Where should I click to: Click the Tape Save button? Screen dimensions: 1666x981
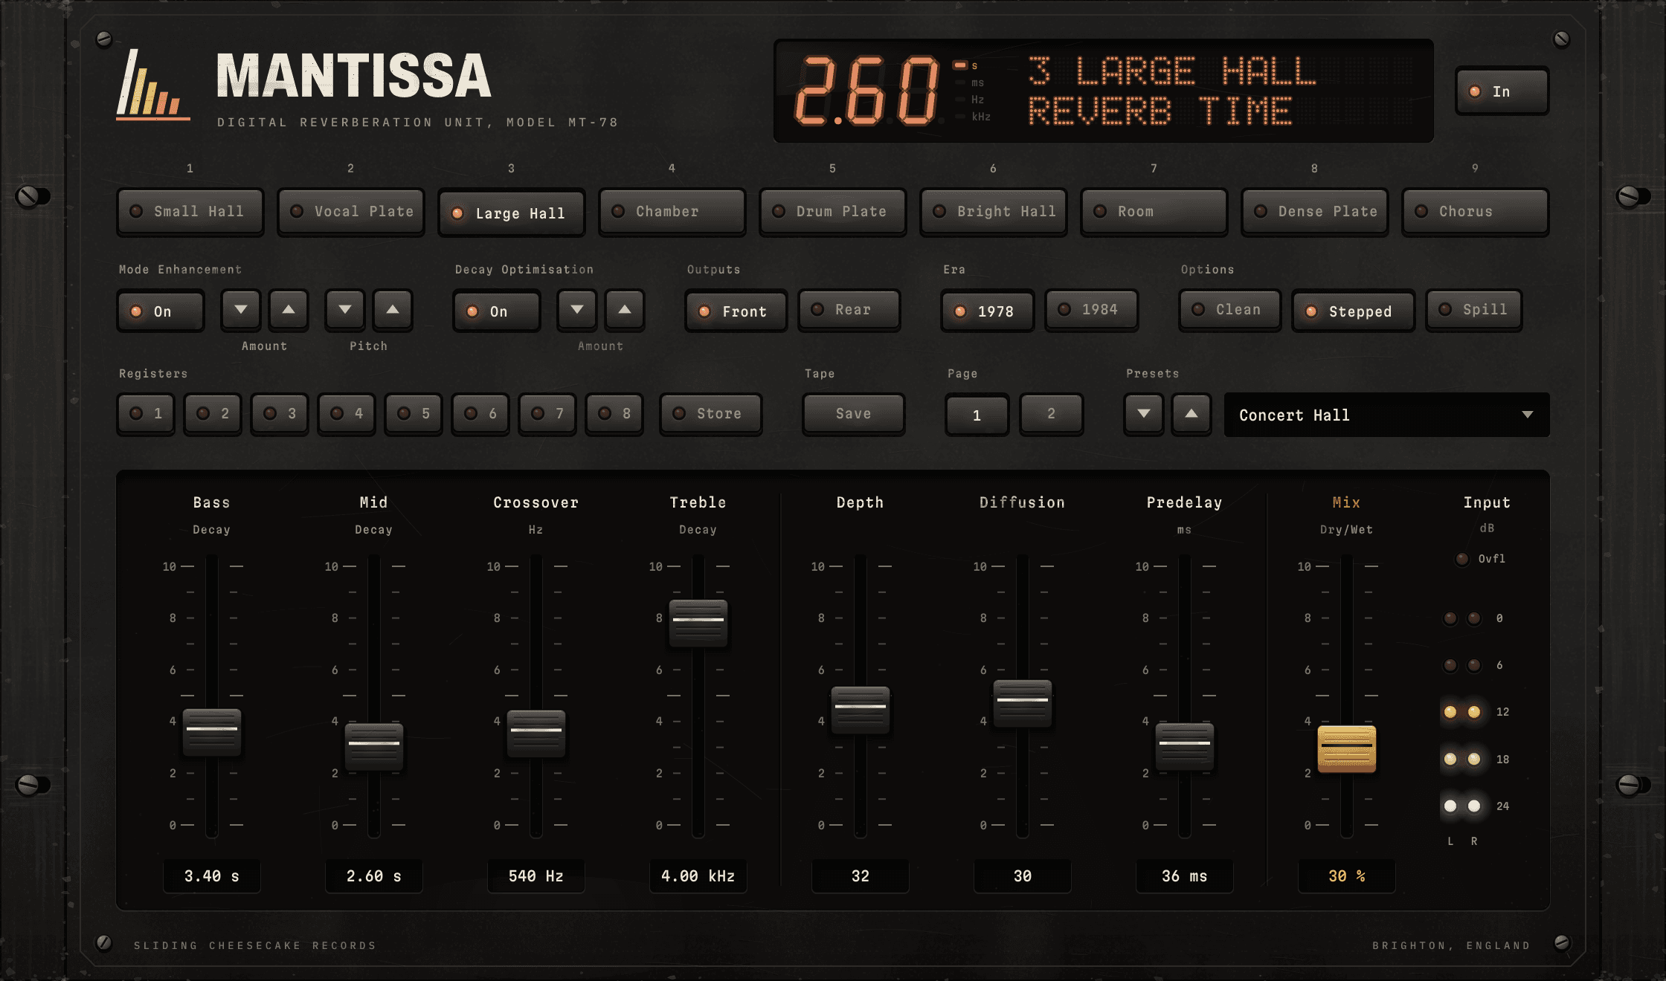(854, 414)
